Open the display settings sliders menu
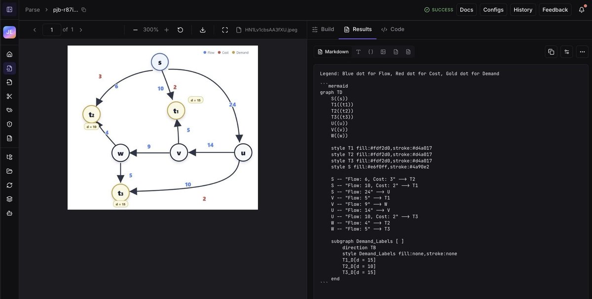Image resolution: width=592 pixels, height=299 pixels. click(x=567, y=52)
